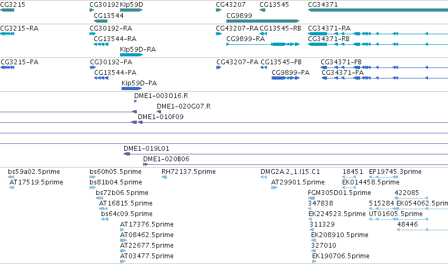Select EST EK224523.5prime
This screenshot has height=264, width=448.
tap(337, 214)
